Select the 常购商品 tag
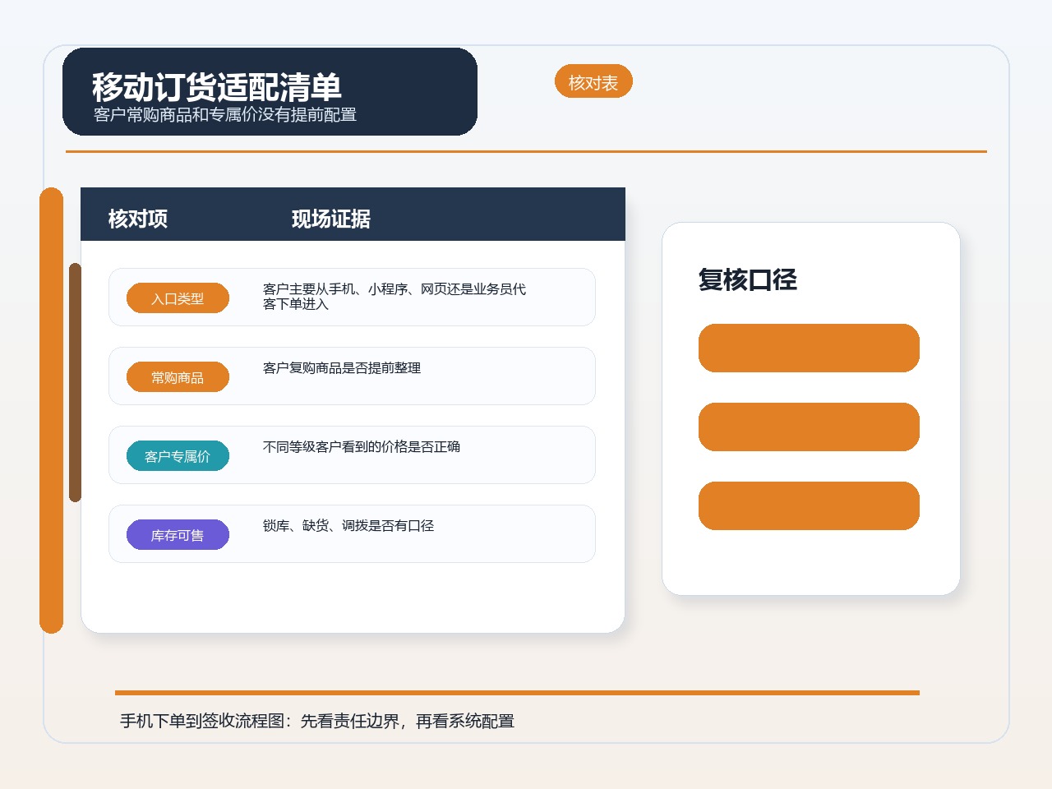The height and width of the screenshot is (789, 1052). click(178, 377)
